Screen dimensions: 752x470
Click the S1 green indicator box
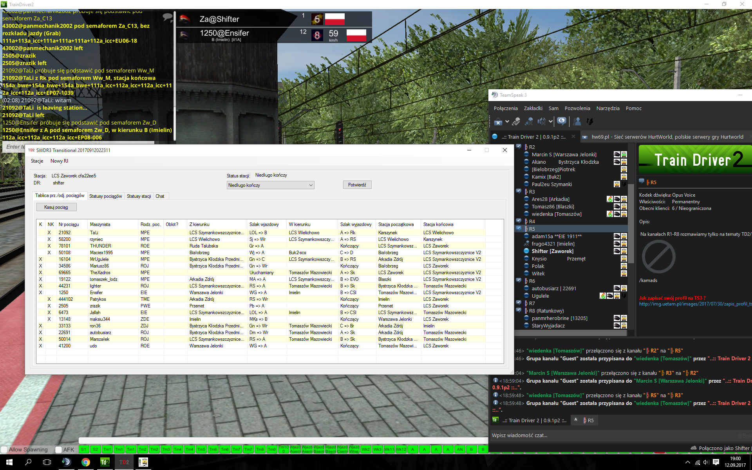coord(84,449)
